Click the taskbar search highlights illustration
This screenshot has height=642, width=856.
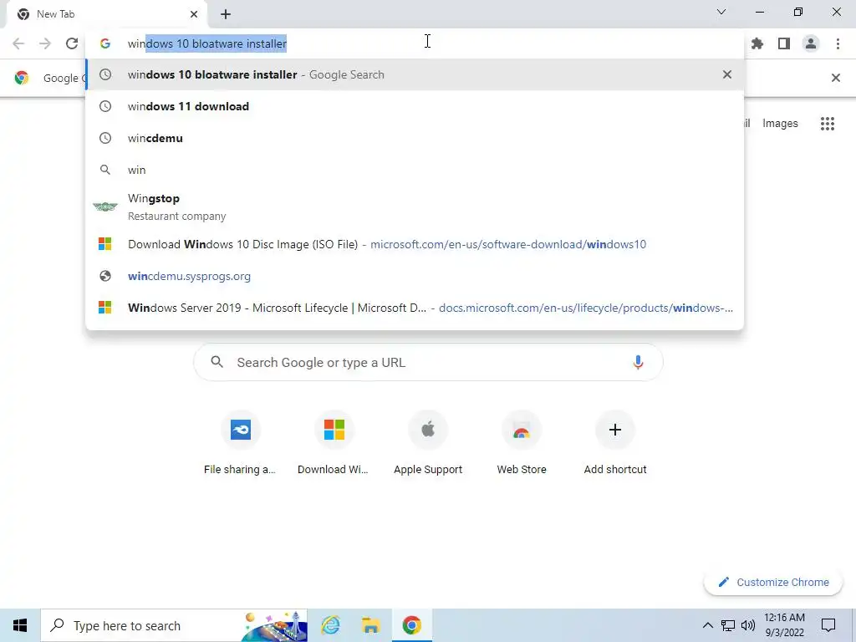click(274, 625)
